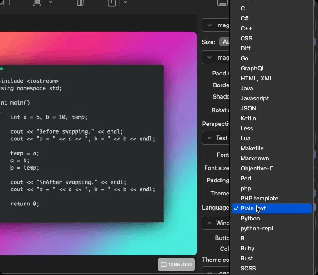
Task: Collapse the Text section chevron
Action: pos(210,138)
